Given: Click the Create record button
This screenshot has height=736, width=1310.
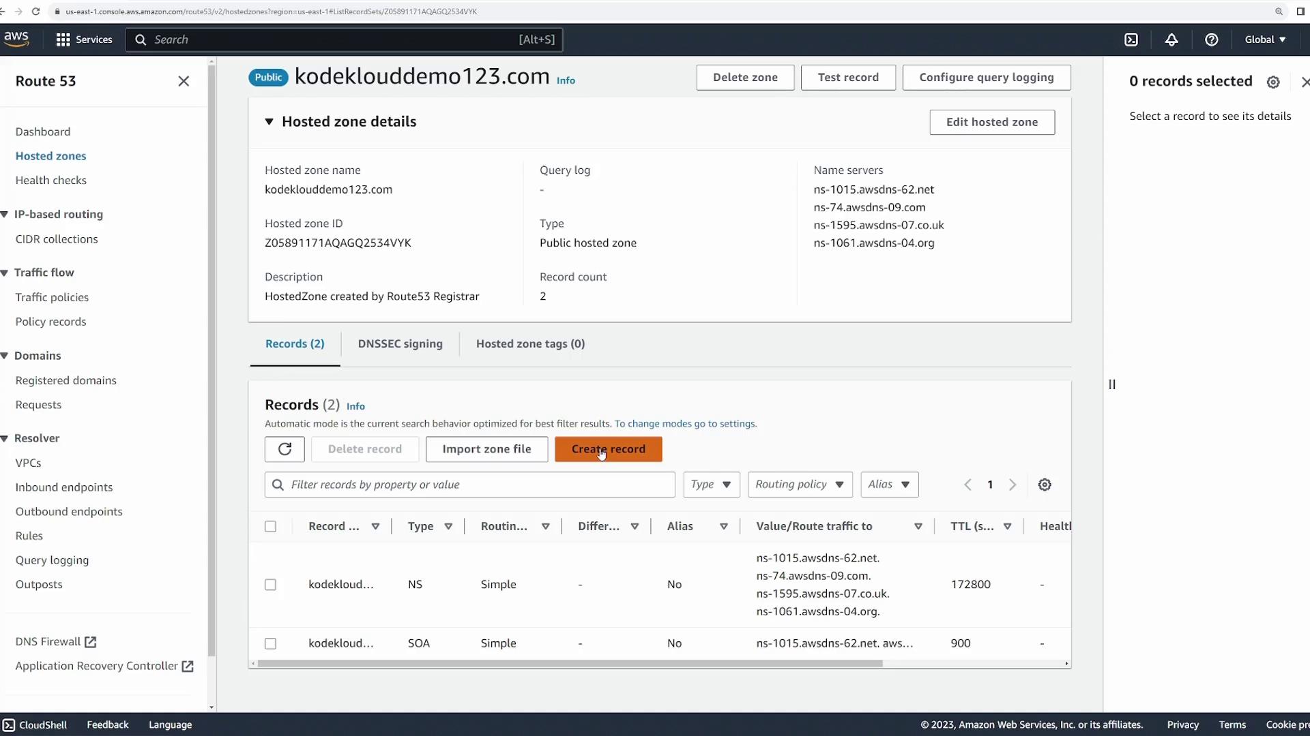Looking at the screenshot, I should (x=609, y=449).
